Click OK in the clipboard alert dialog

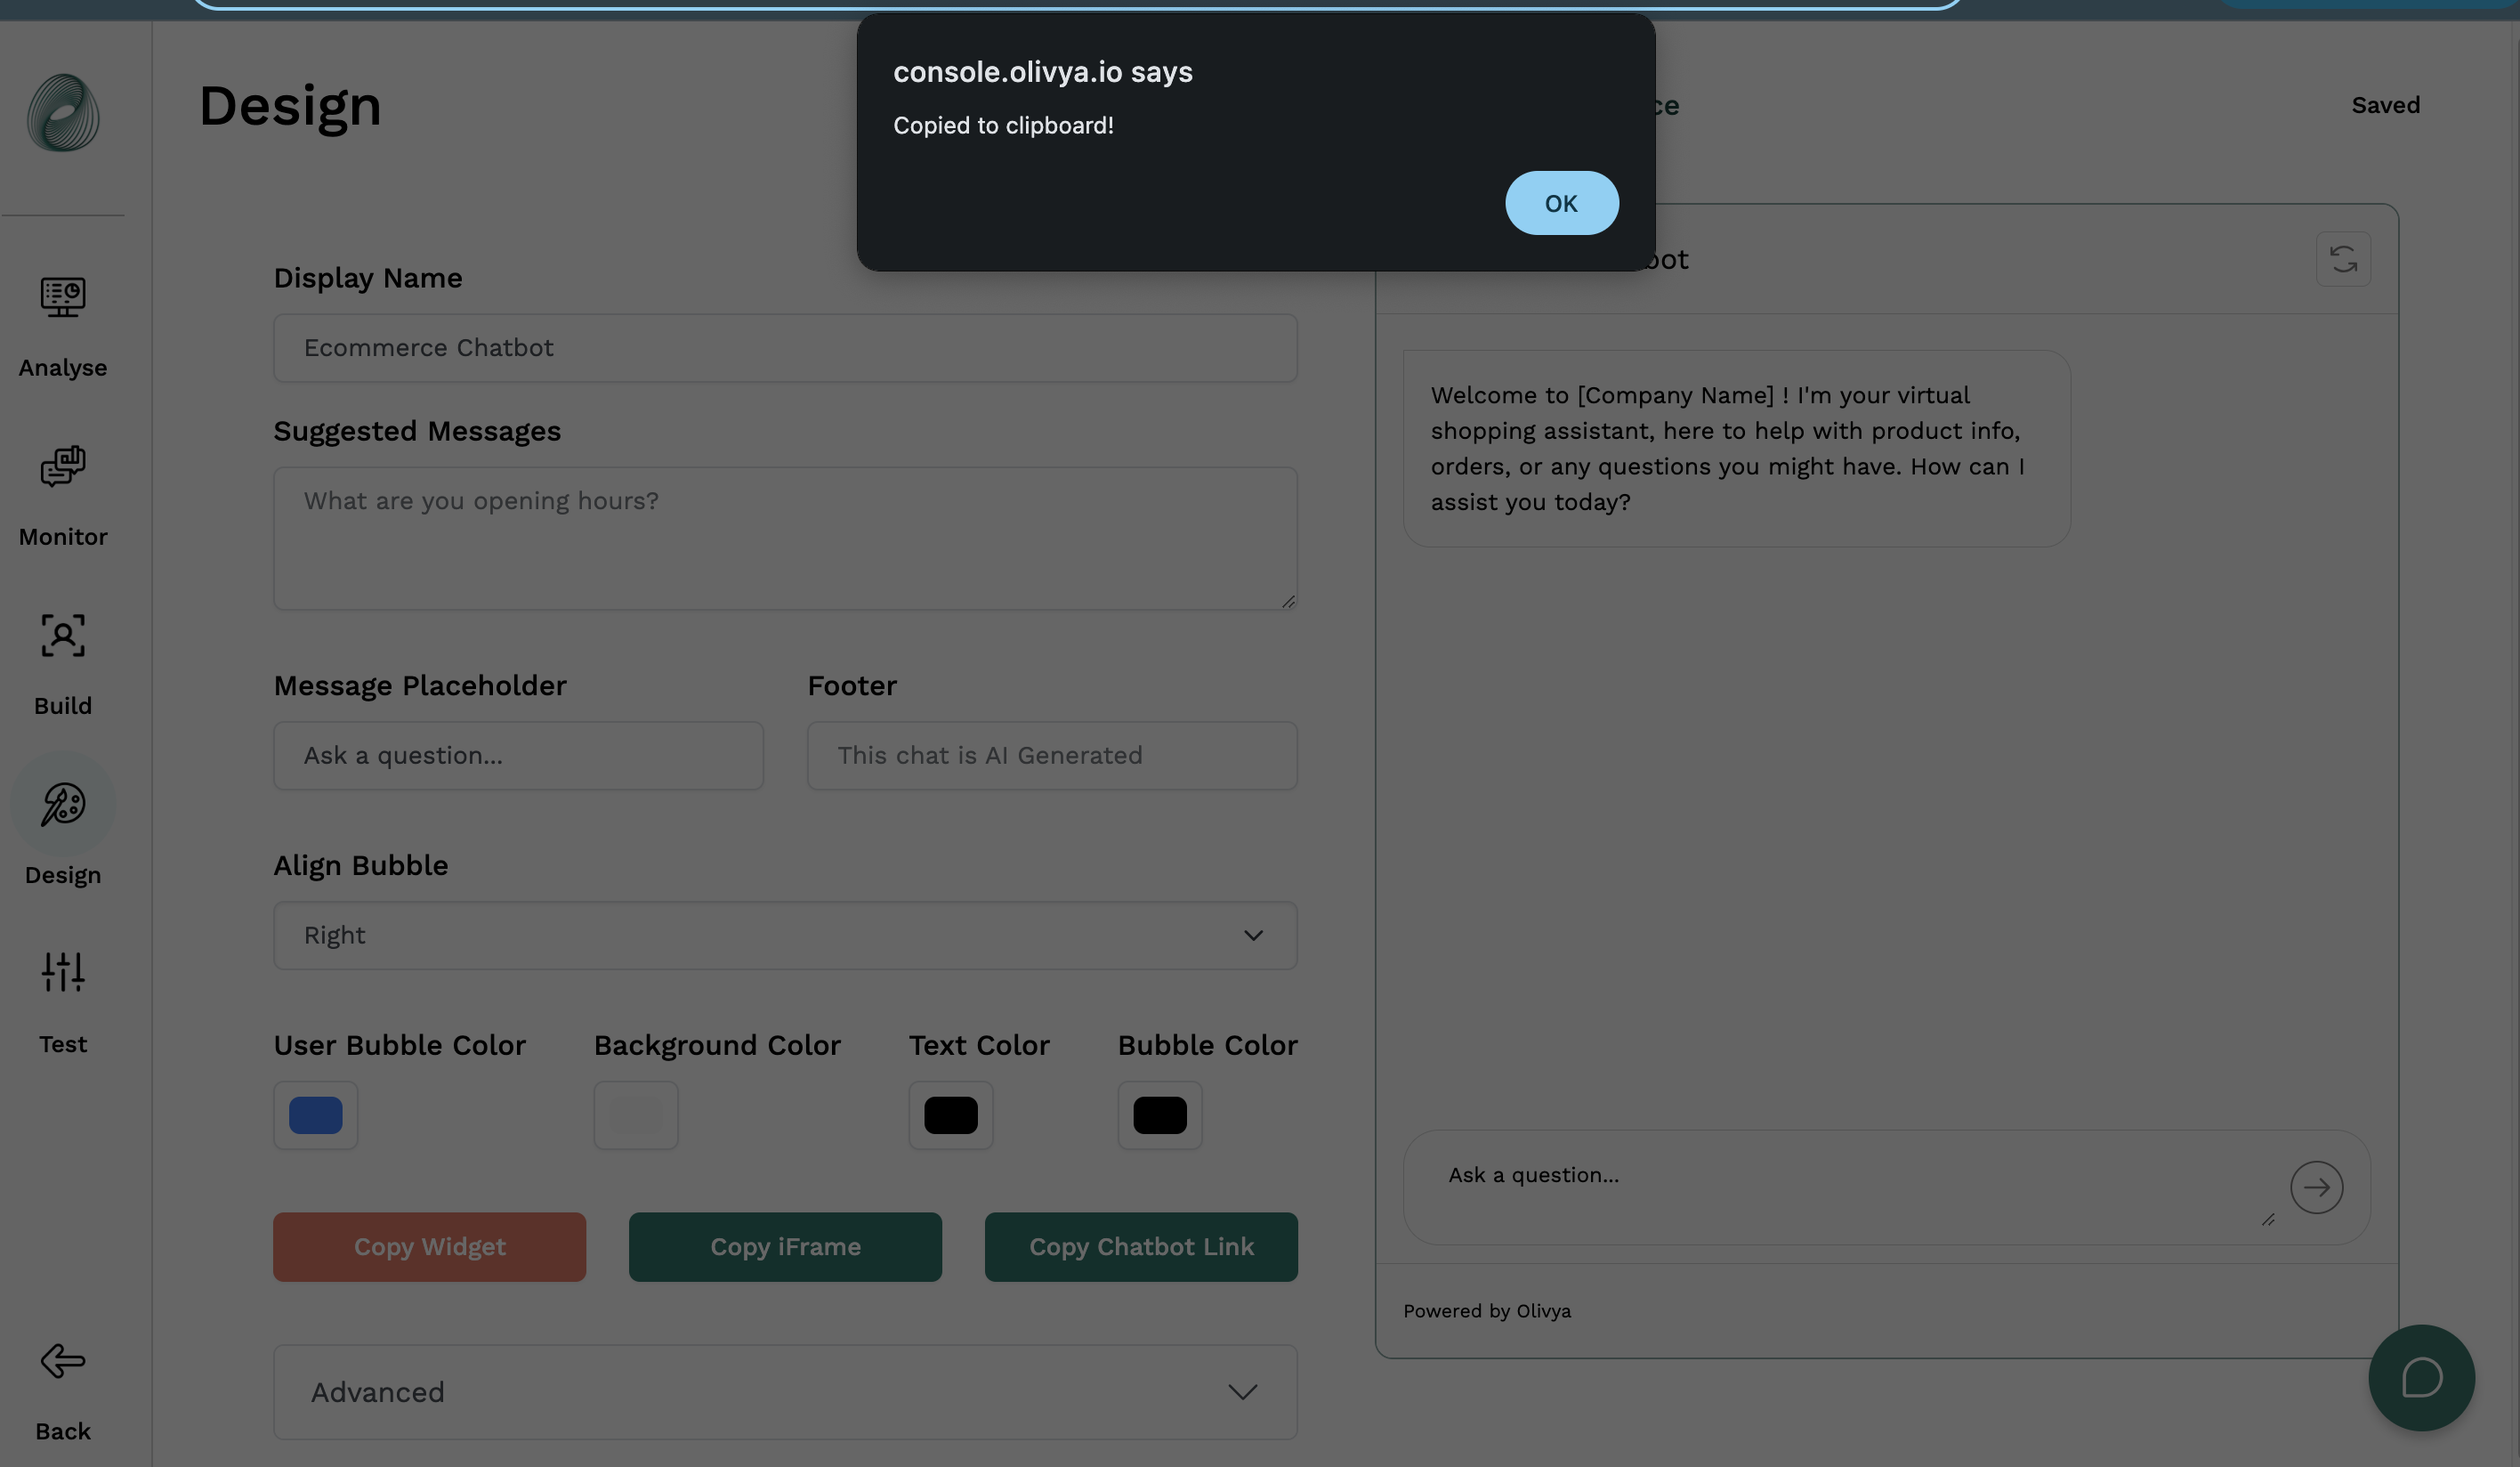1561,203
